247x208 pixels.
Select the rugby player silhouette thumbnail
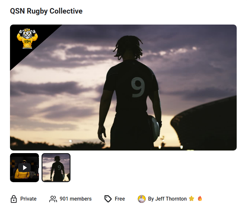click(56, 168)
